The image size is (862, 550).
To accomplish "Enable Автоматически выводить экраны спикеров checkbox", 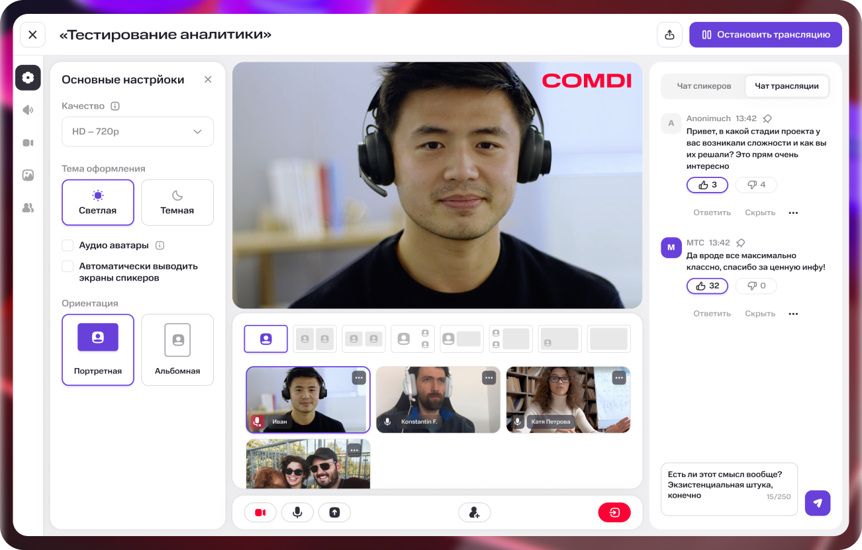I will click(68, 266).
